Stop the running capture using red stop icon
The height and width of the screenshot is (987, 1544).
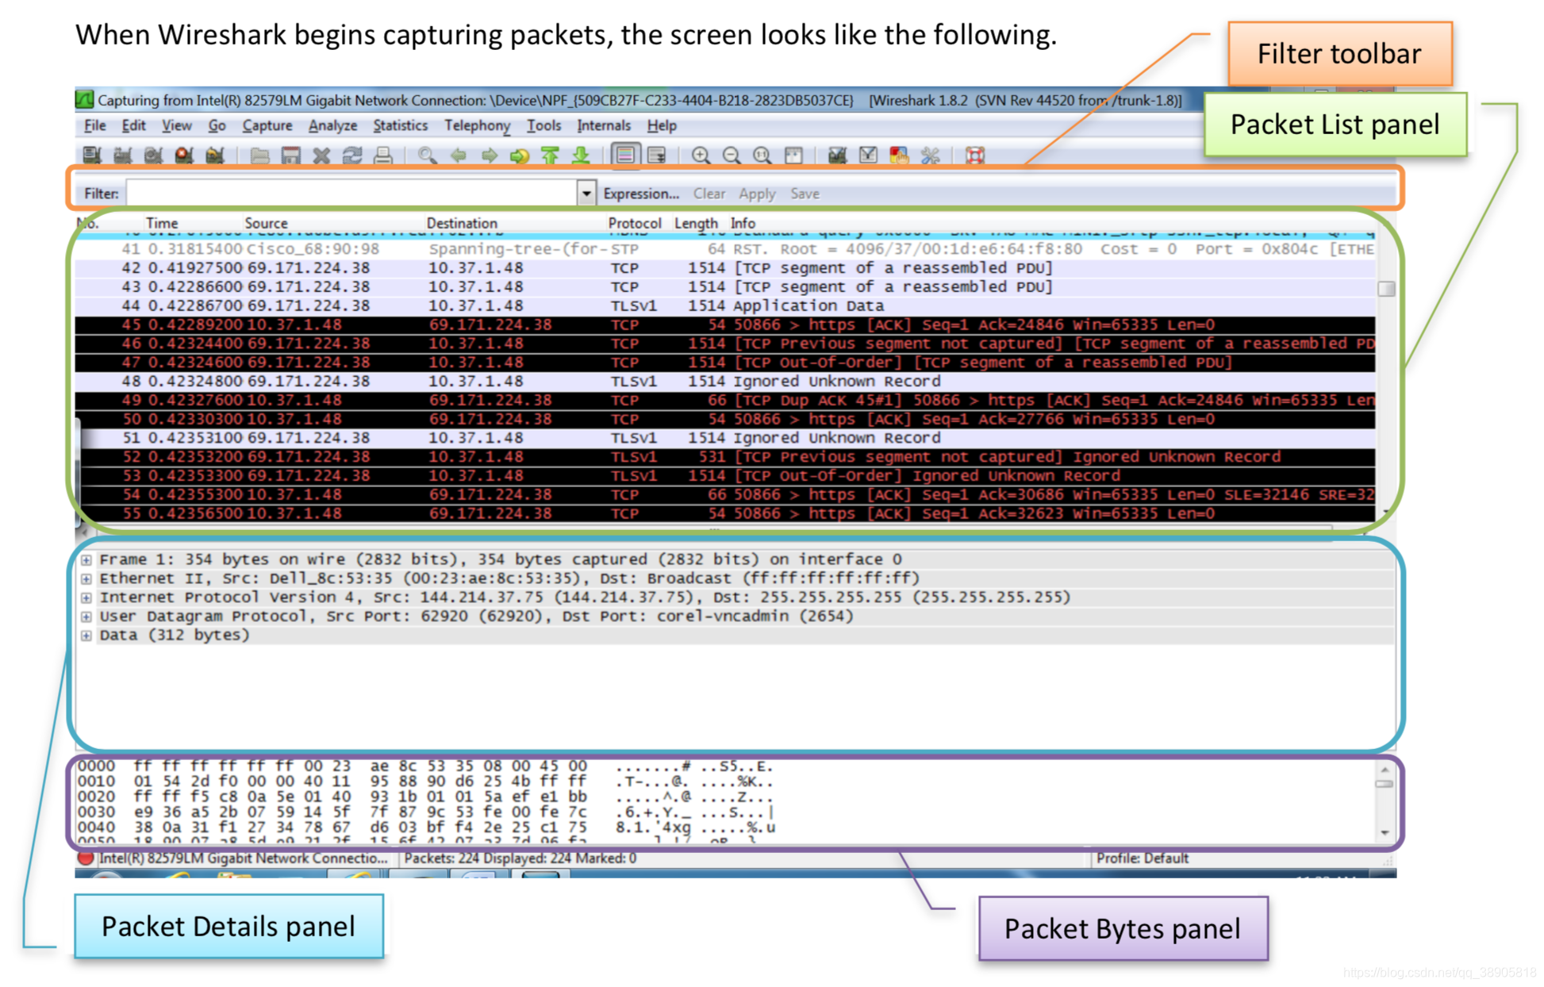[185, 156]
